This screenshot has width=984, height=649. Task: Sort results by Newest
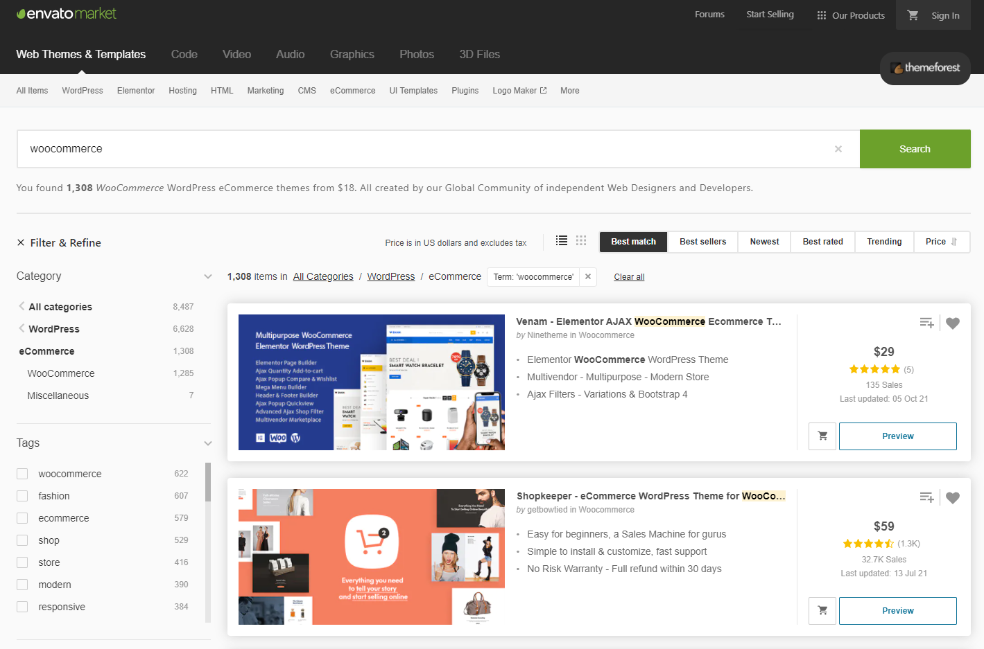764,242
